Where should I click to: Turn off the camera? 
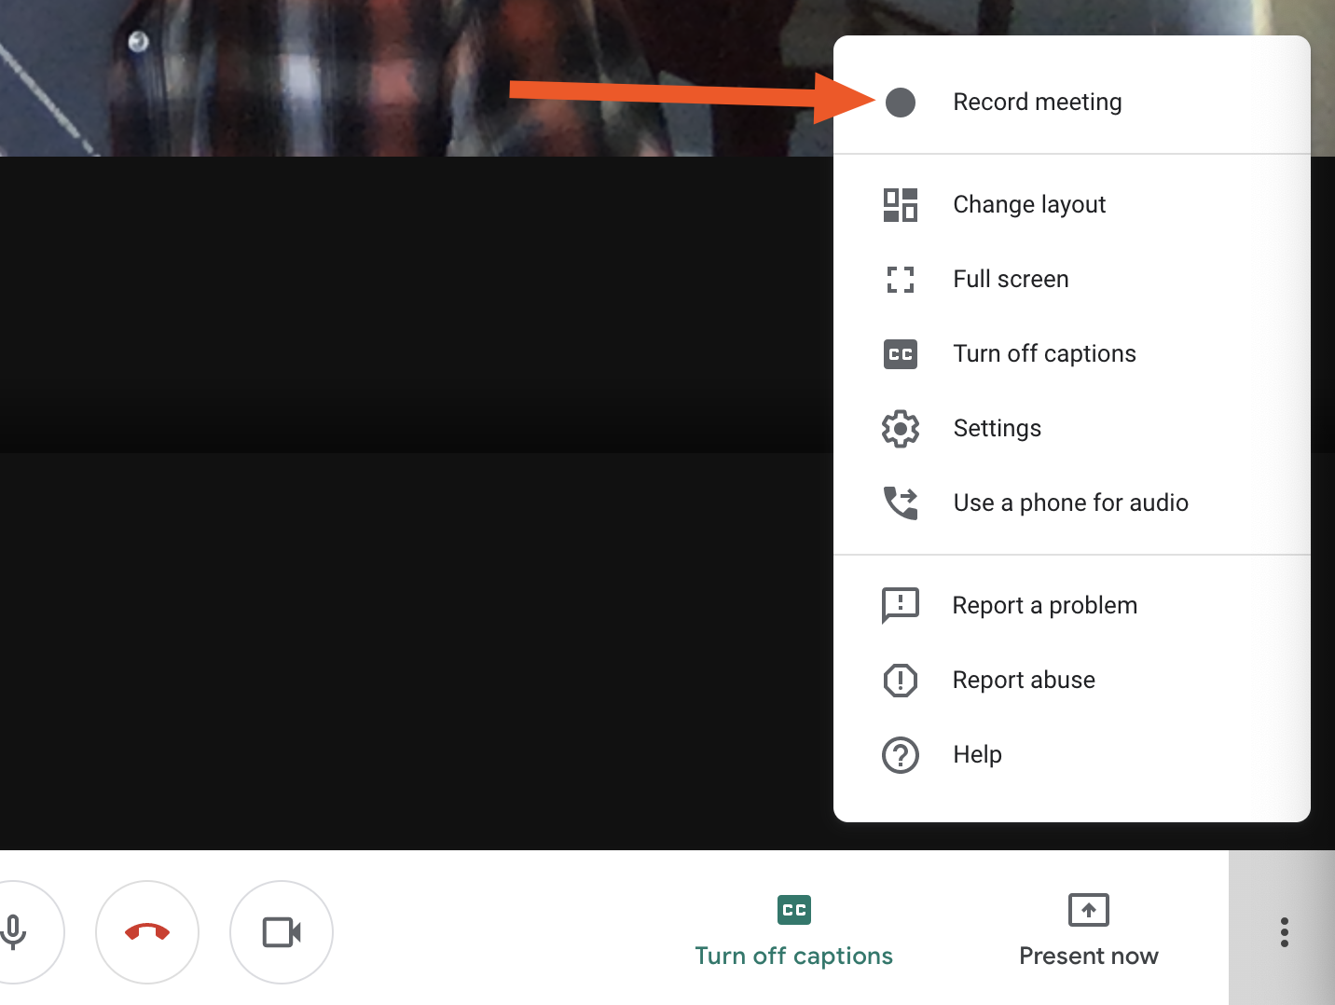point(282,932)
